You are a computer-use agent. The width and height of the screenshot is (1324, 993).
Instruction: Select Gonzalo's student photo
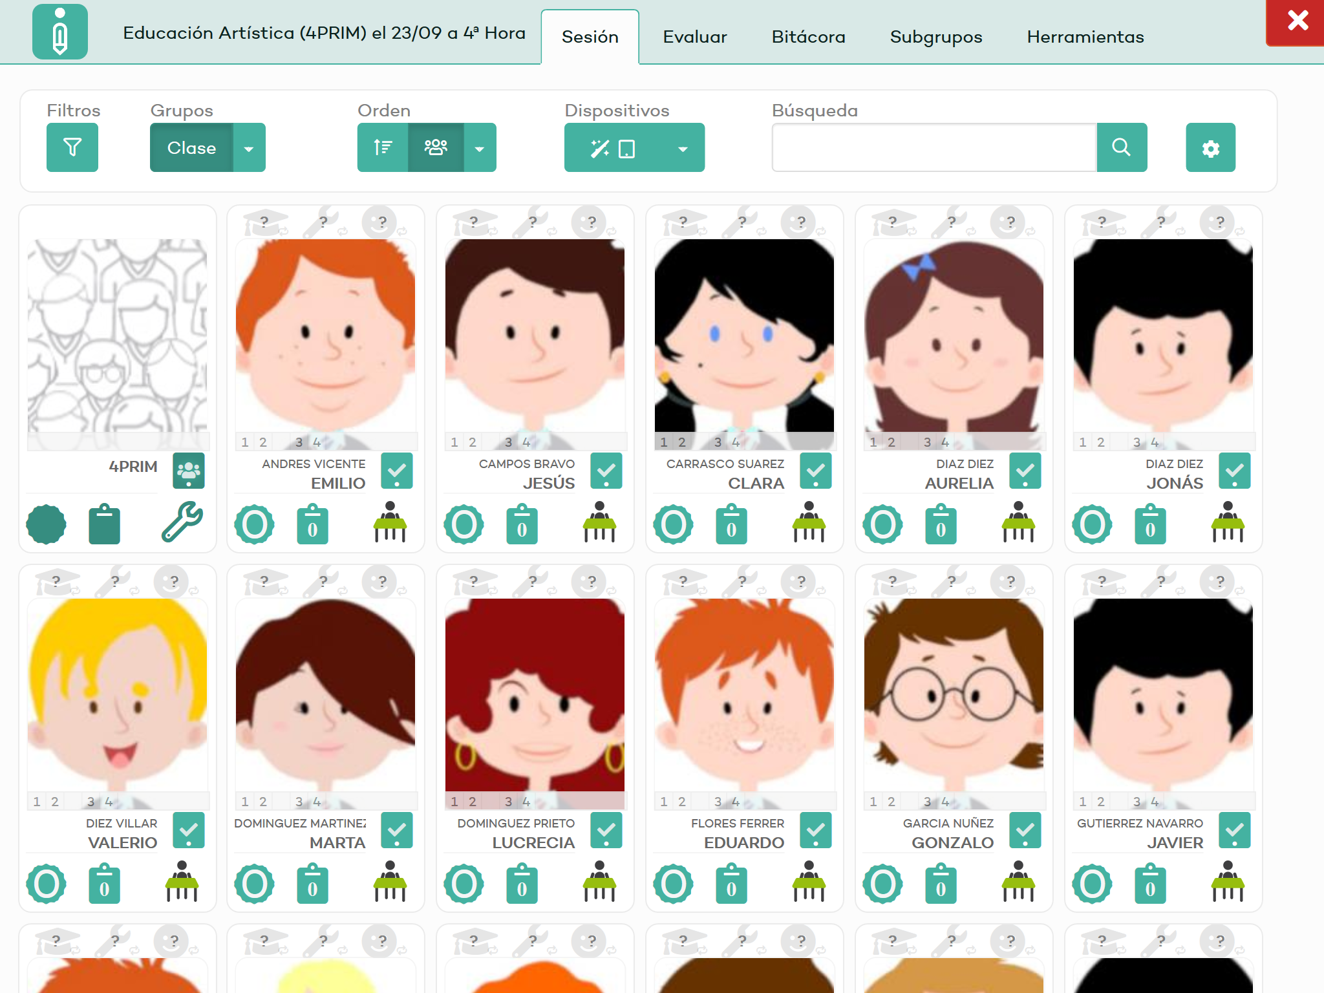954,696
